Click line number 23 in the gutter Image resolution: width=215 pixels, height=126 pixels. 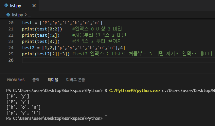(x=11, y=42)
